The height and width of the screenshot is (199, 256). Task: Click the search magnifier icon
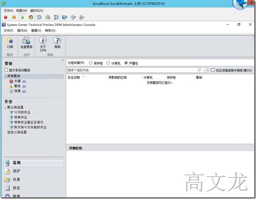(x=199, y=70)
